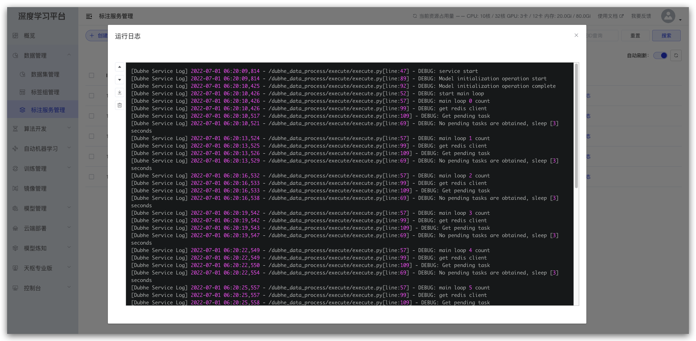Click the scroll-down arrow beside log

pyautogui.click(x=120, y=80)
